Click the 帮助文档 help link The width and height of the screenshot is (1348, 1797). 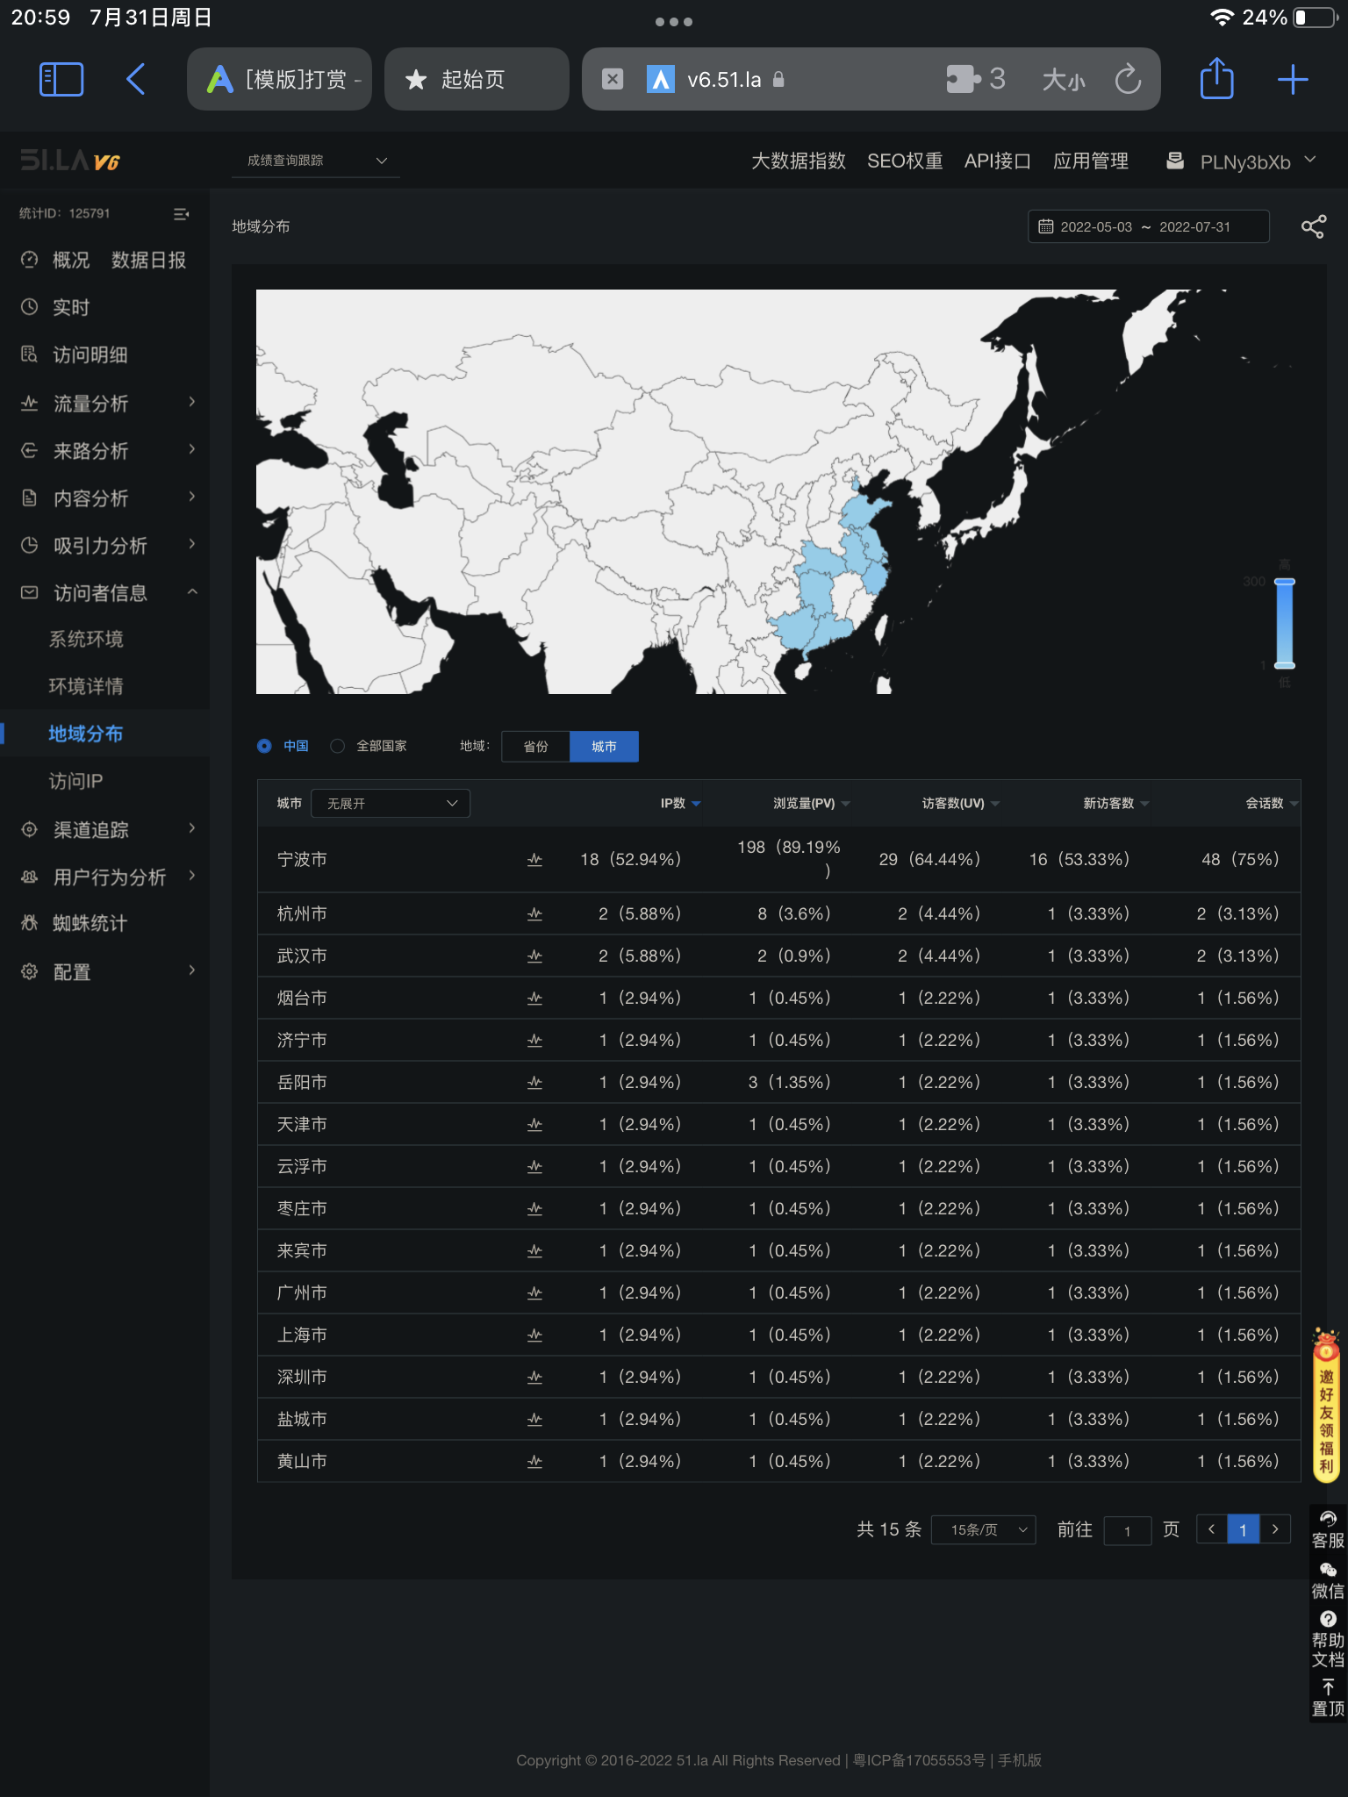click(x=1328, y=1640)
